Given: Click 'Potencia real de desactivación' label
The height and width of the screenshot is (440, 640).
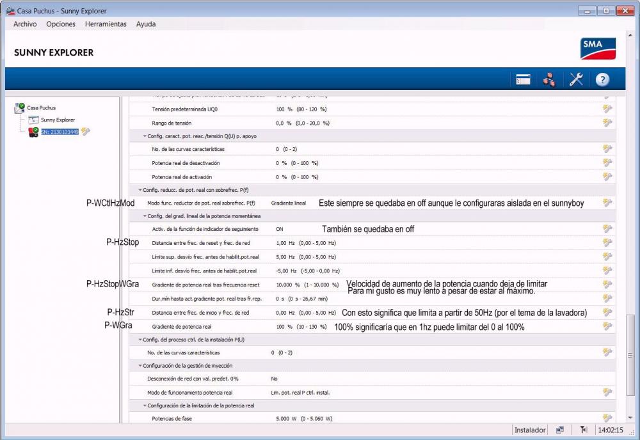Looking at the screenshot, I should coord(186,163).
